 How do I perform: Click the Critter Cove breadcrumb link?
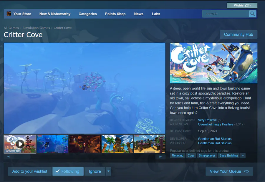pos(62,28)
